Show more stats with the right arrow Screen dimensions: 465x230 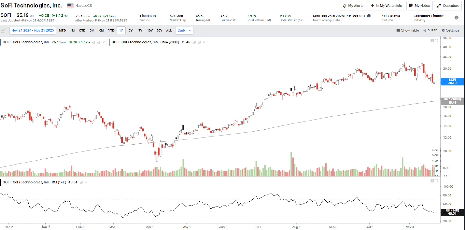click(x=457, y=18)
